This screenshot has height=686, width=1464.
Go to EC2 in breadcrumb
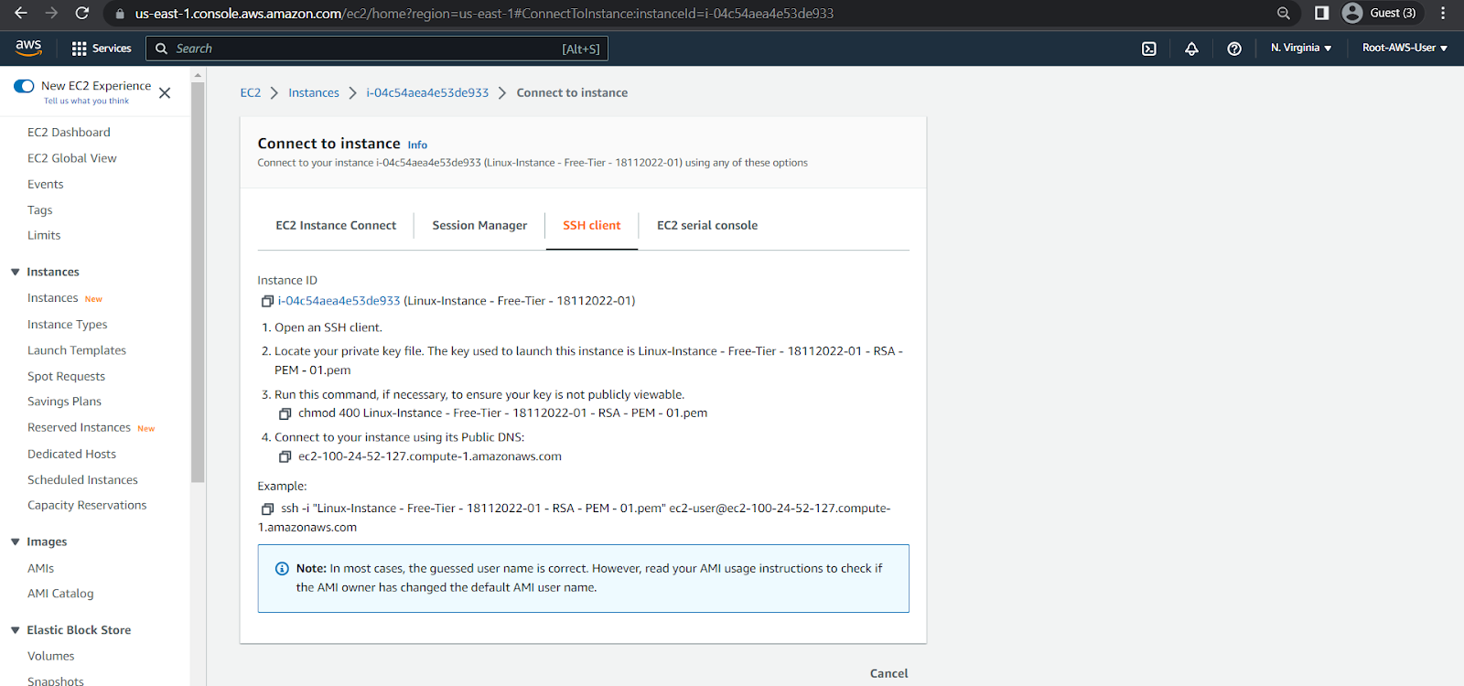[250, 92]
